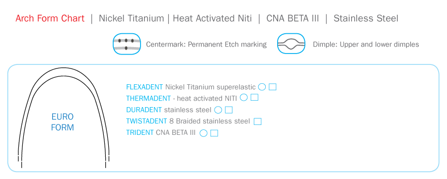Click the circle icon next to TRIDENT
The width and height of the screenshot is (447, 179).
click(204, 133)
